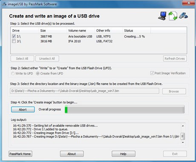Click the 'IFA 2010' volume name
196x162 pixels.
coord(75,41)
